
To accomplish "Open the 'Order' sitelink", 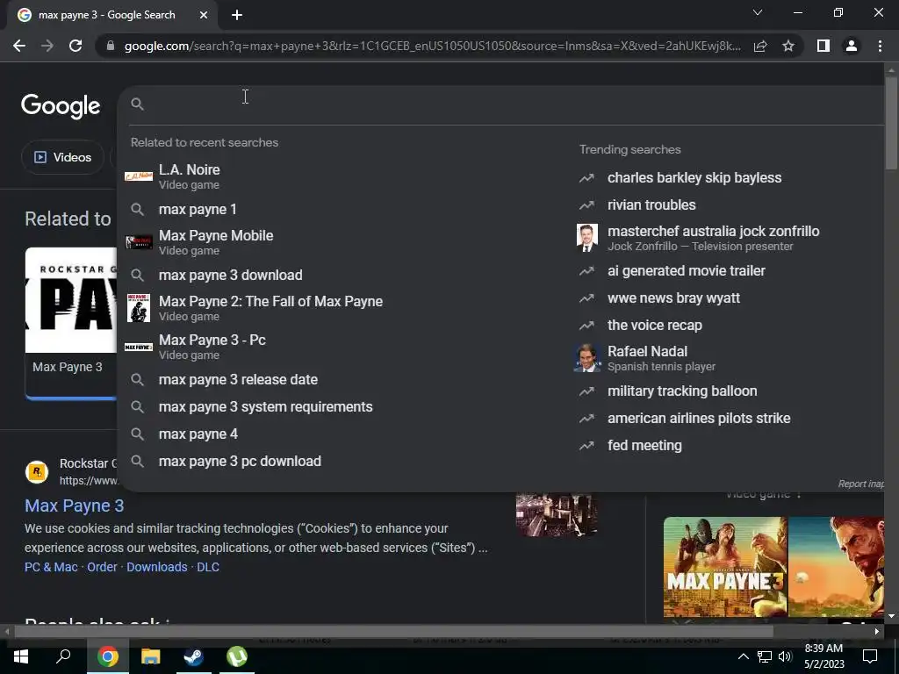I will pos(102,567).
